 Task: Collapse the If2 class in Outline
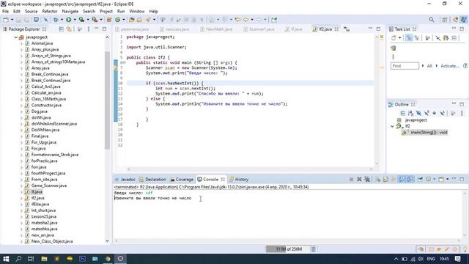(x=392, y=126)
